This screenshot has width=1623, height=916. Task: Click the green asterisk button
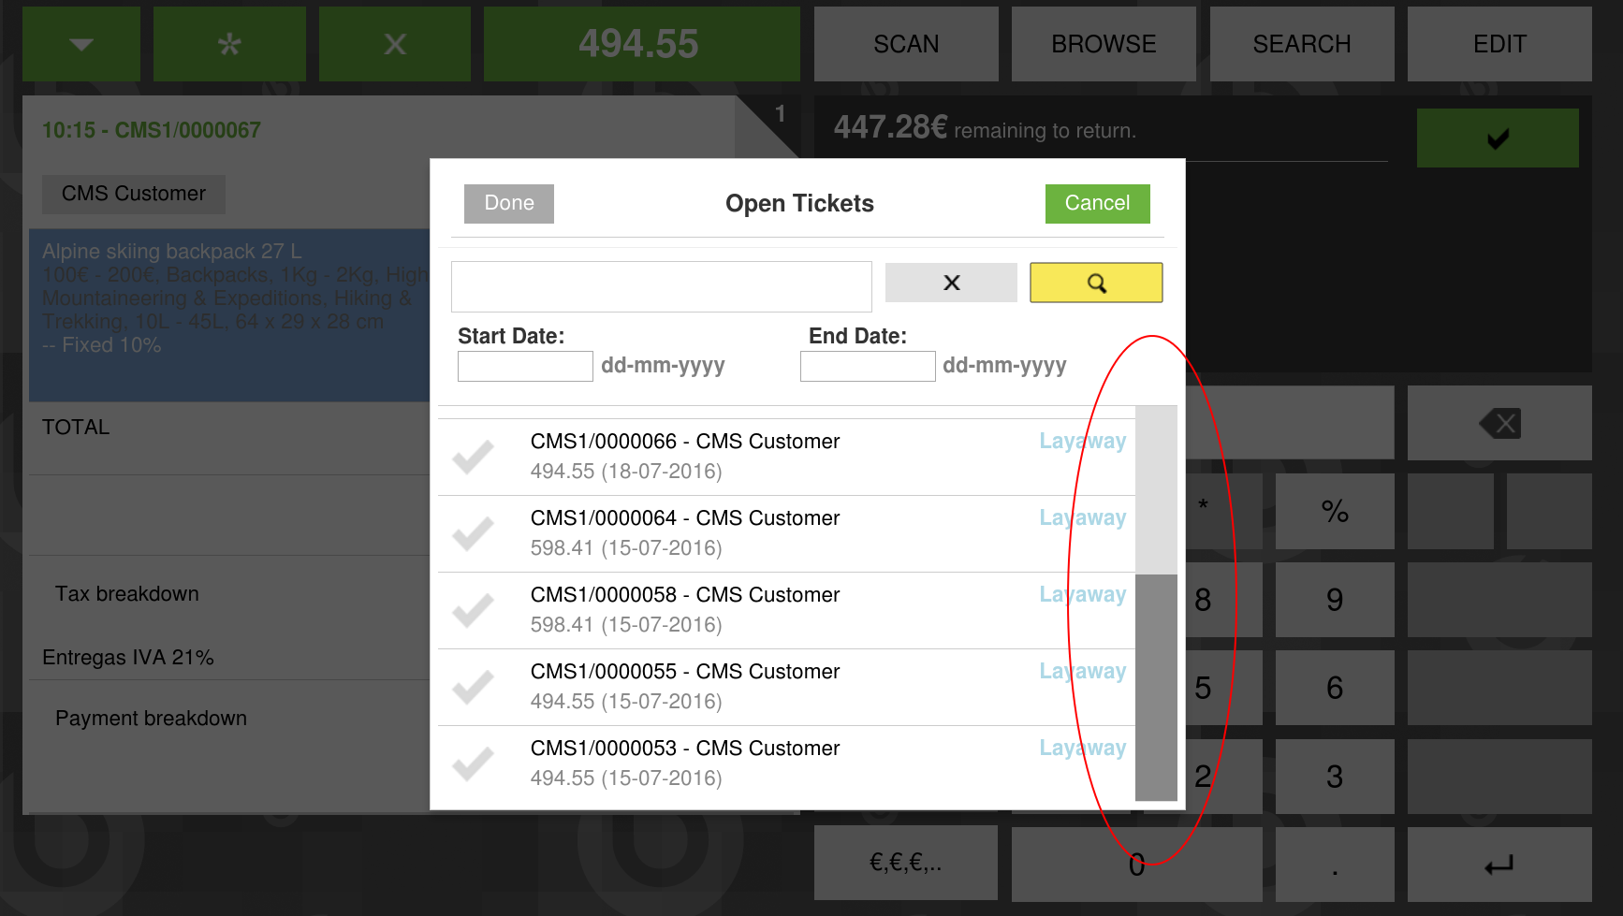(x=229, y=44)
